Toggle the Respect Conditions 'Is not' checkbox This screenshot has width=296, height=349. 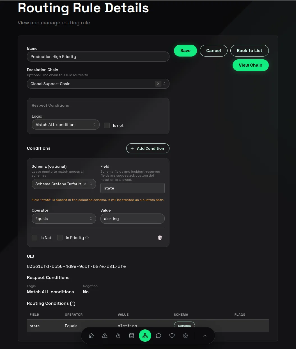pyautogui.click(x=107, y=125)
